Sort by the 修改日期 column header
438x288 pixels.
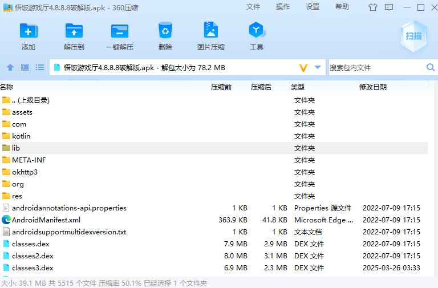point(373,87)
